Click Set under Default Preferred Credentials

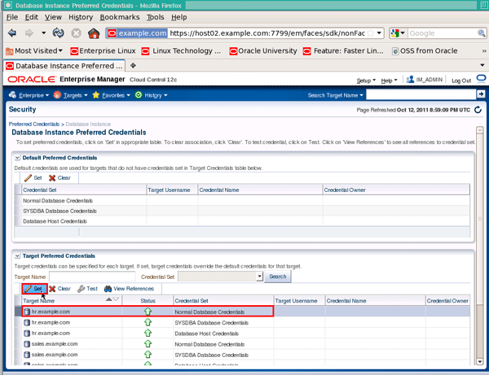pyautogui.click(x=33, y=177)
